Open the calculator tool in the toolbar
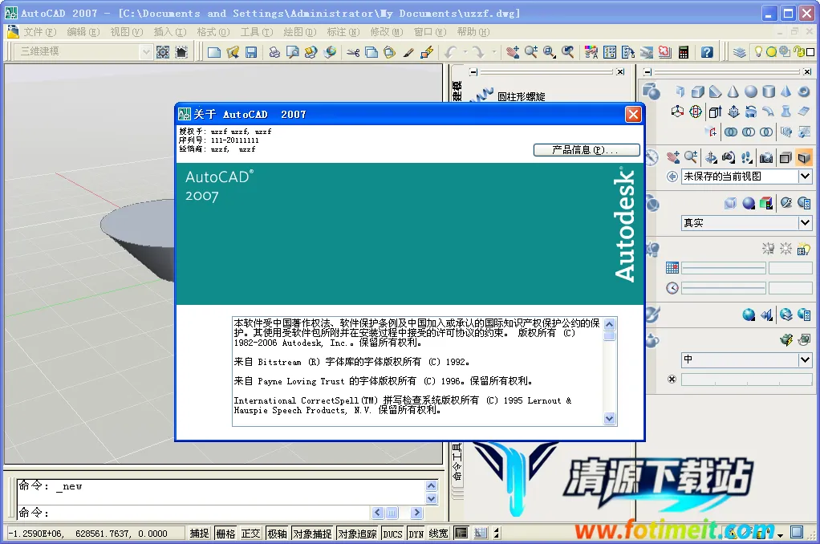The image size is (820, 544). [684, 52]
